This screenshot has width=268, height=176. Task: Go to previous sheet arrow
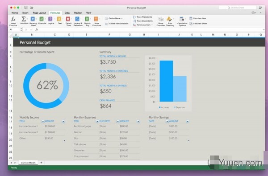click(x=11, y=163)
